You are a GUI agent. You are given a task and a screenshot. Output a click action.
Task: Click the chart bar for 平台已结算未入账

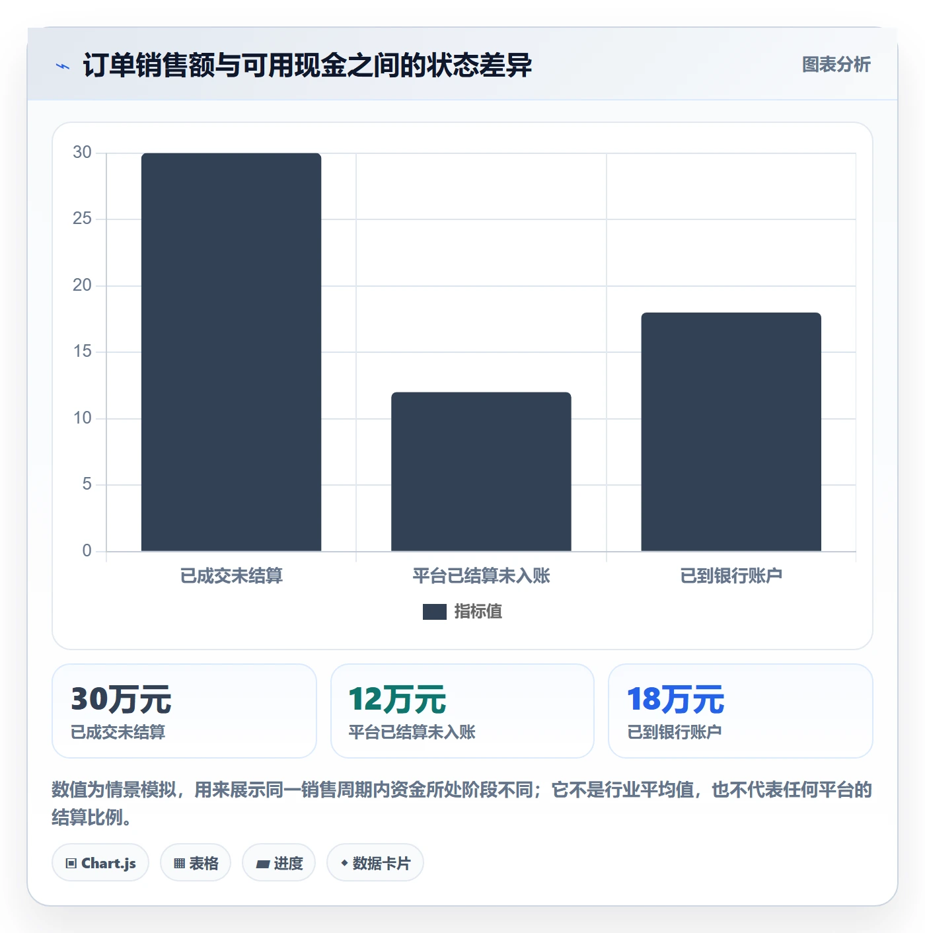tap(481, 472)
